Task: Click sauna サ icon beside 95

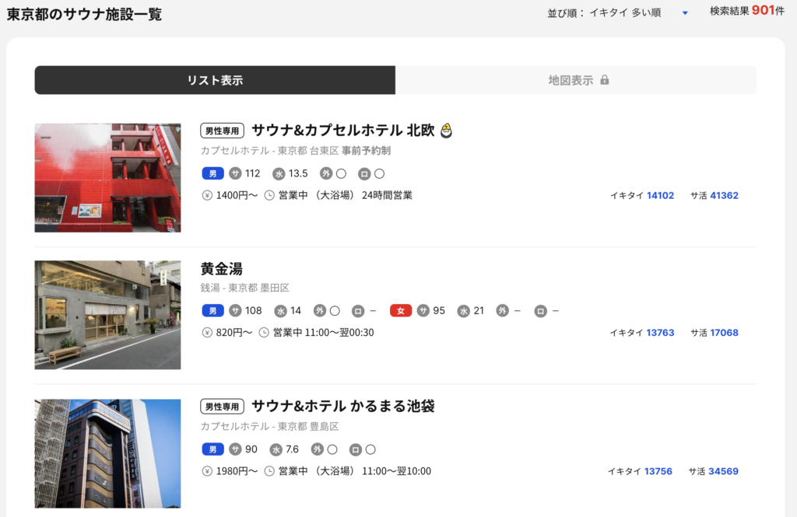Action: pos(423,311)
